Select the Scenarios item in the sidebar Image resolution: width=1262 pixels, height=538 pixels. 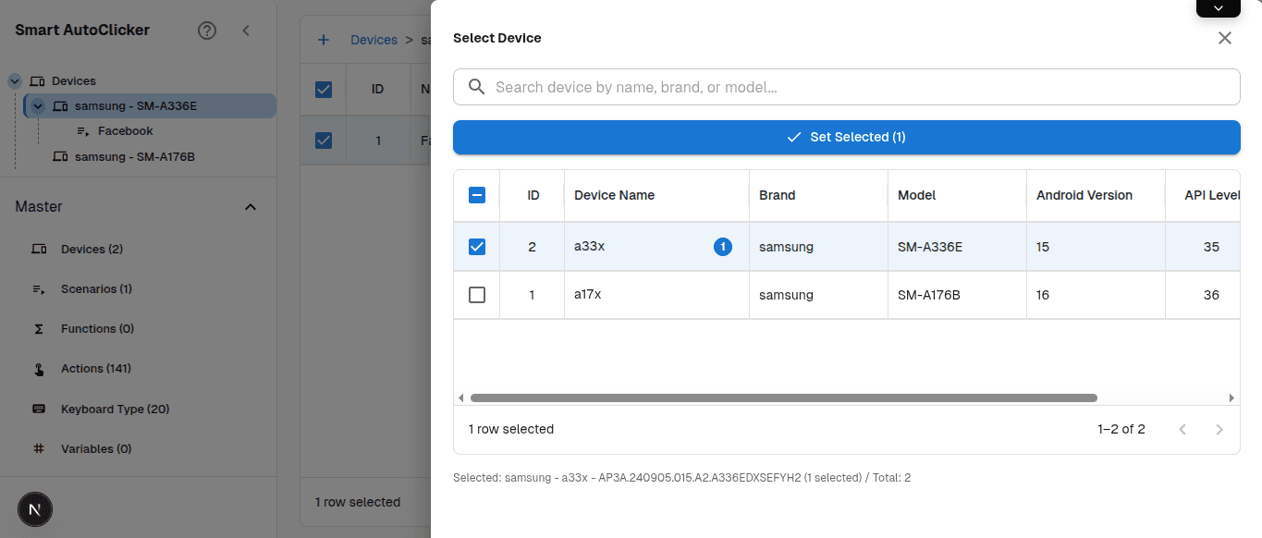pos(95,288)
